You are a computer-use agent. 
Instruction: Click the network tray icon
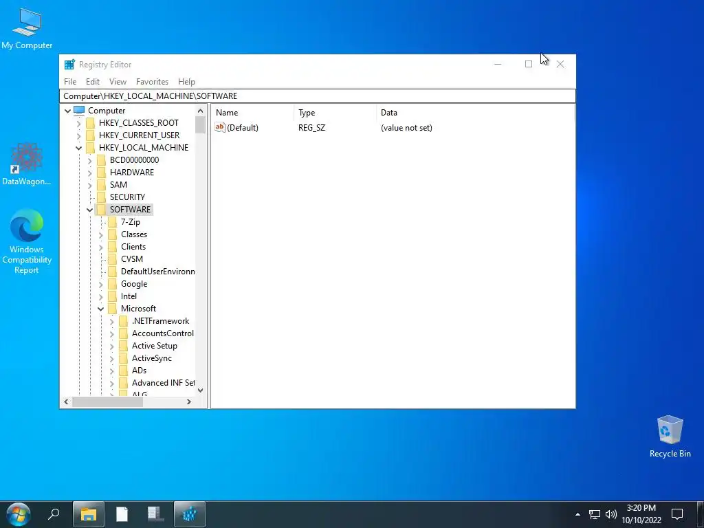595,514
